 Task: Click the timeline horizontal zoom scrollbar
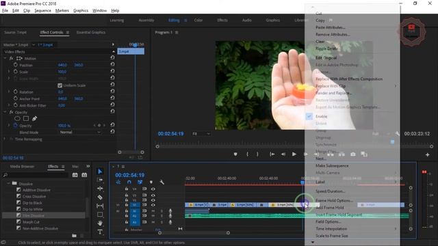194,233
